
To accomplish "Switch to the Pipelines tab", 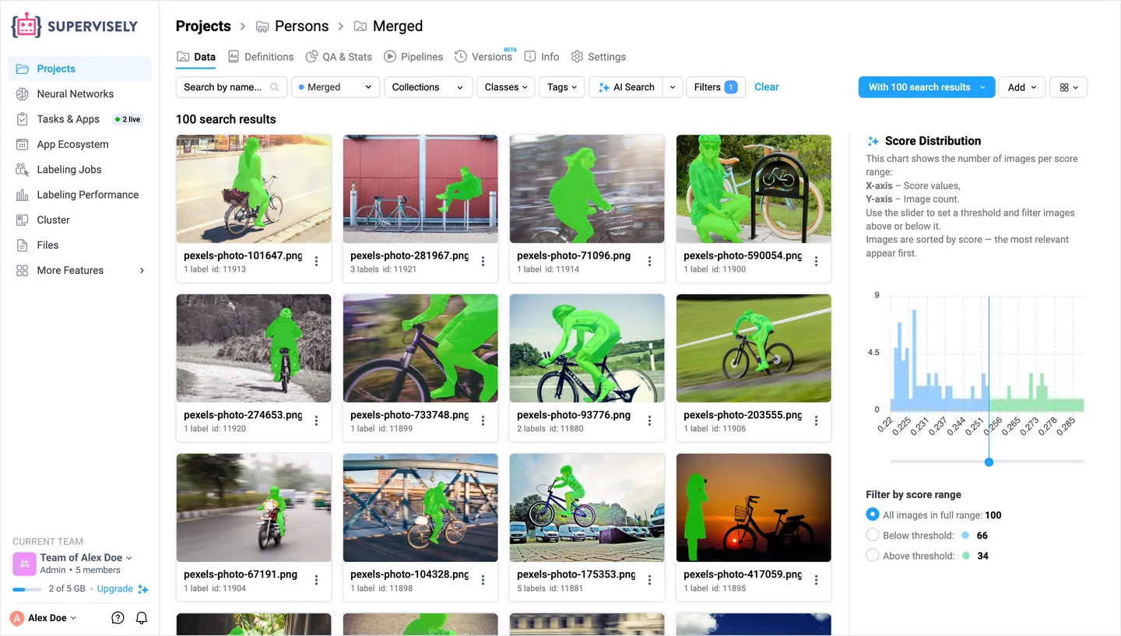I will click(413, 57).
